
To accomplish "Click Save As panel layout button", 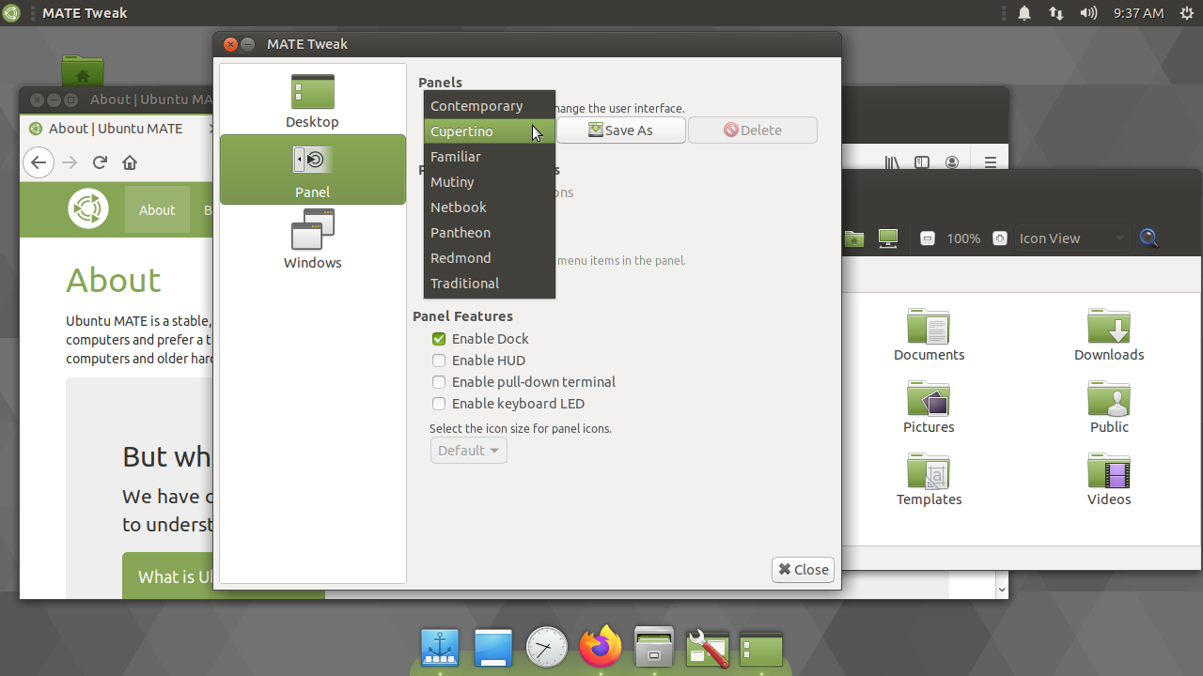I will [621, 131].
